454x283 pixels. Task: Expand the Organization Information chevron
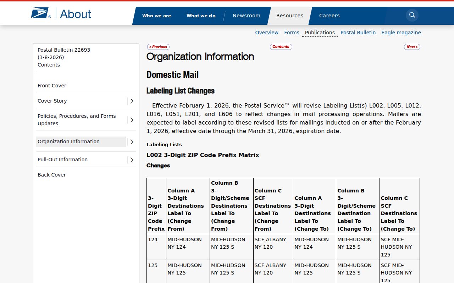[x=132, y=142]
